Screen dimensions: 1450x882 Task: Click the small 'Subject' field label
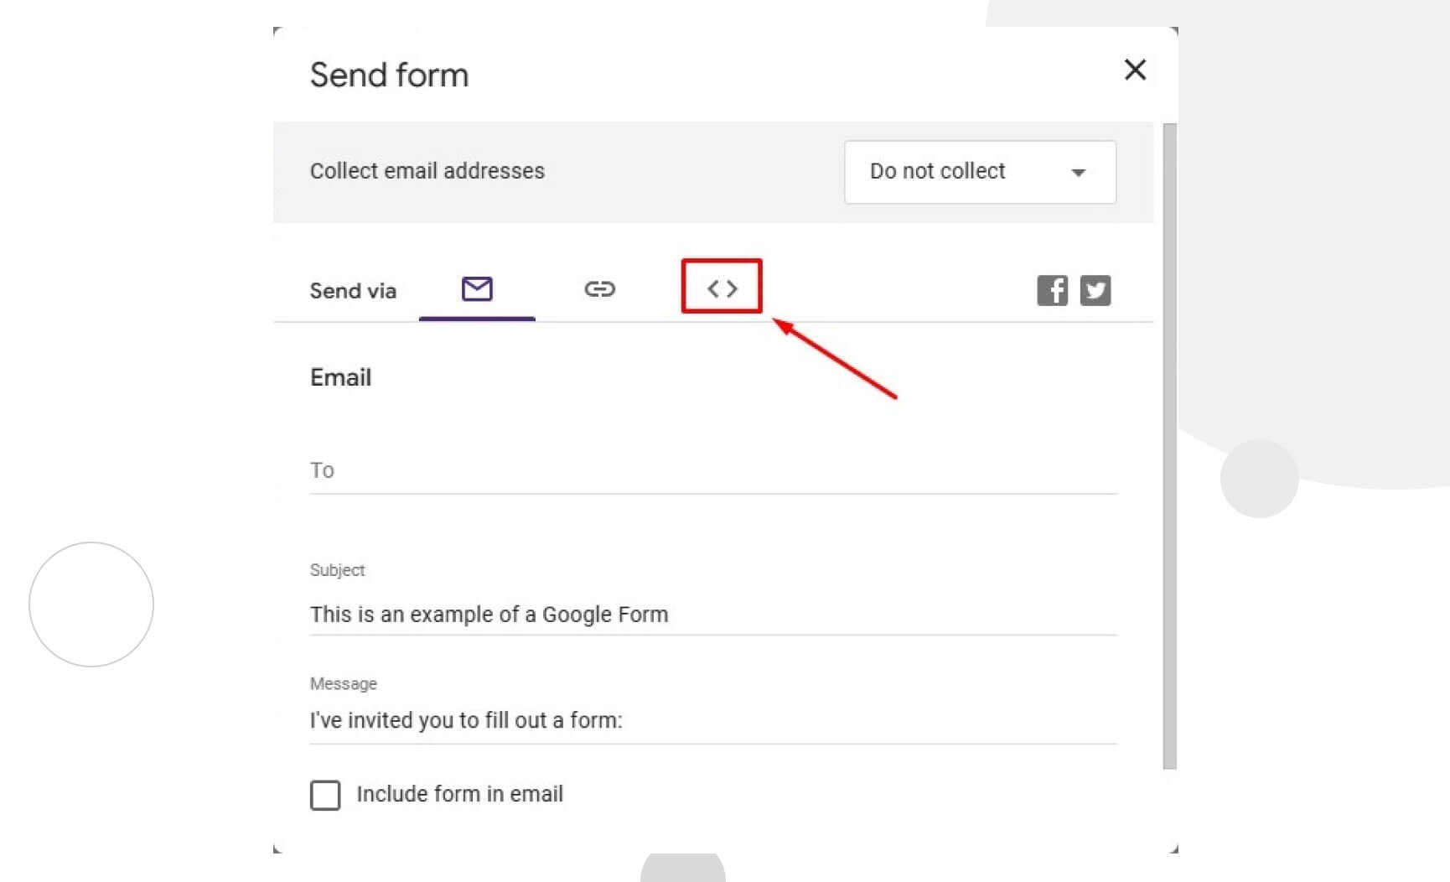click(x=337, y=570)
